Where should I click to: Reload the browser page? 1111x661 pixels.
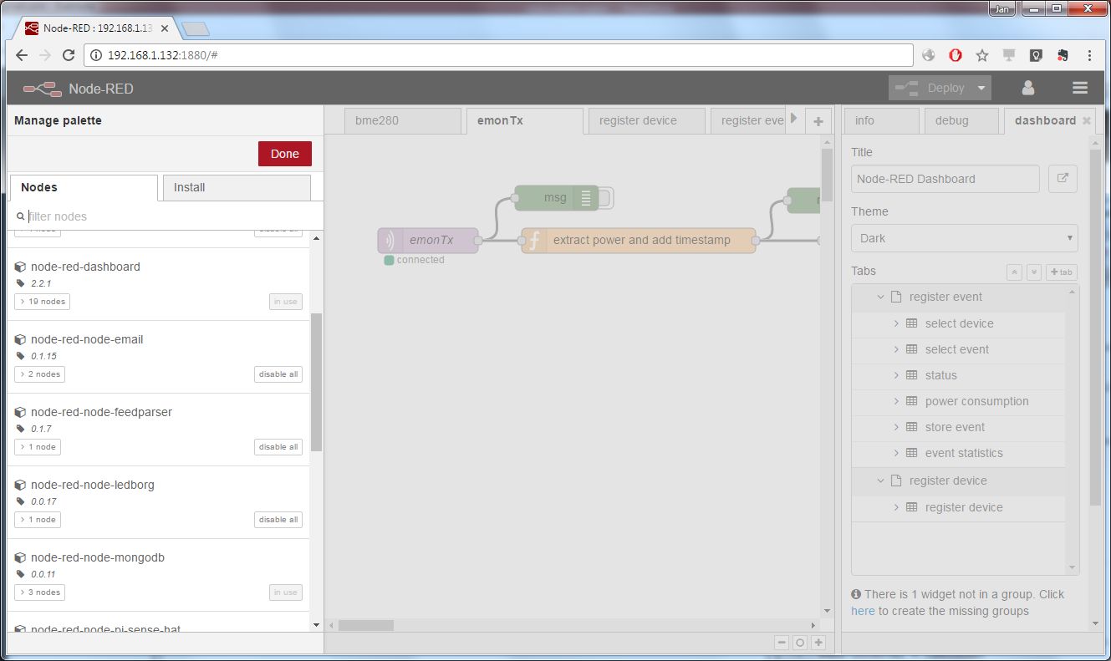pyautogui.click(x=69, y=55)
